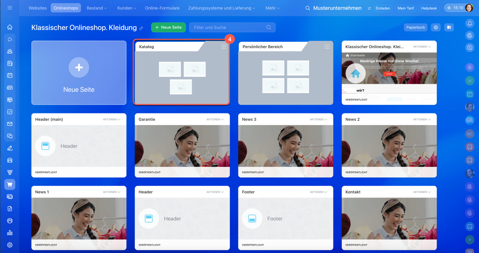
Task: Open Zahlungssysteme und Lieferung menu
Action: pos(222,8)
